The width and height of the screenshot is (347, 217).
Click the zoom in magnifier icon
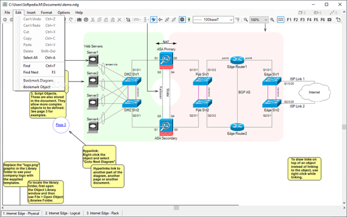tap(272, 20)
